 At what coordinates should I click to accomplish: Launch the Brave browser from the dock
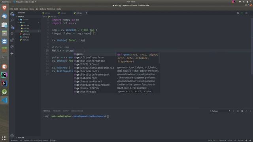[4, 7]
